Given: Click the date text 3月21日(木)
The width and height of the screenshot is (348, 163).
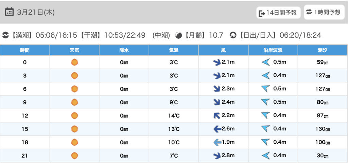Looking at the screenshot, I should tap(36, 13).
